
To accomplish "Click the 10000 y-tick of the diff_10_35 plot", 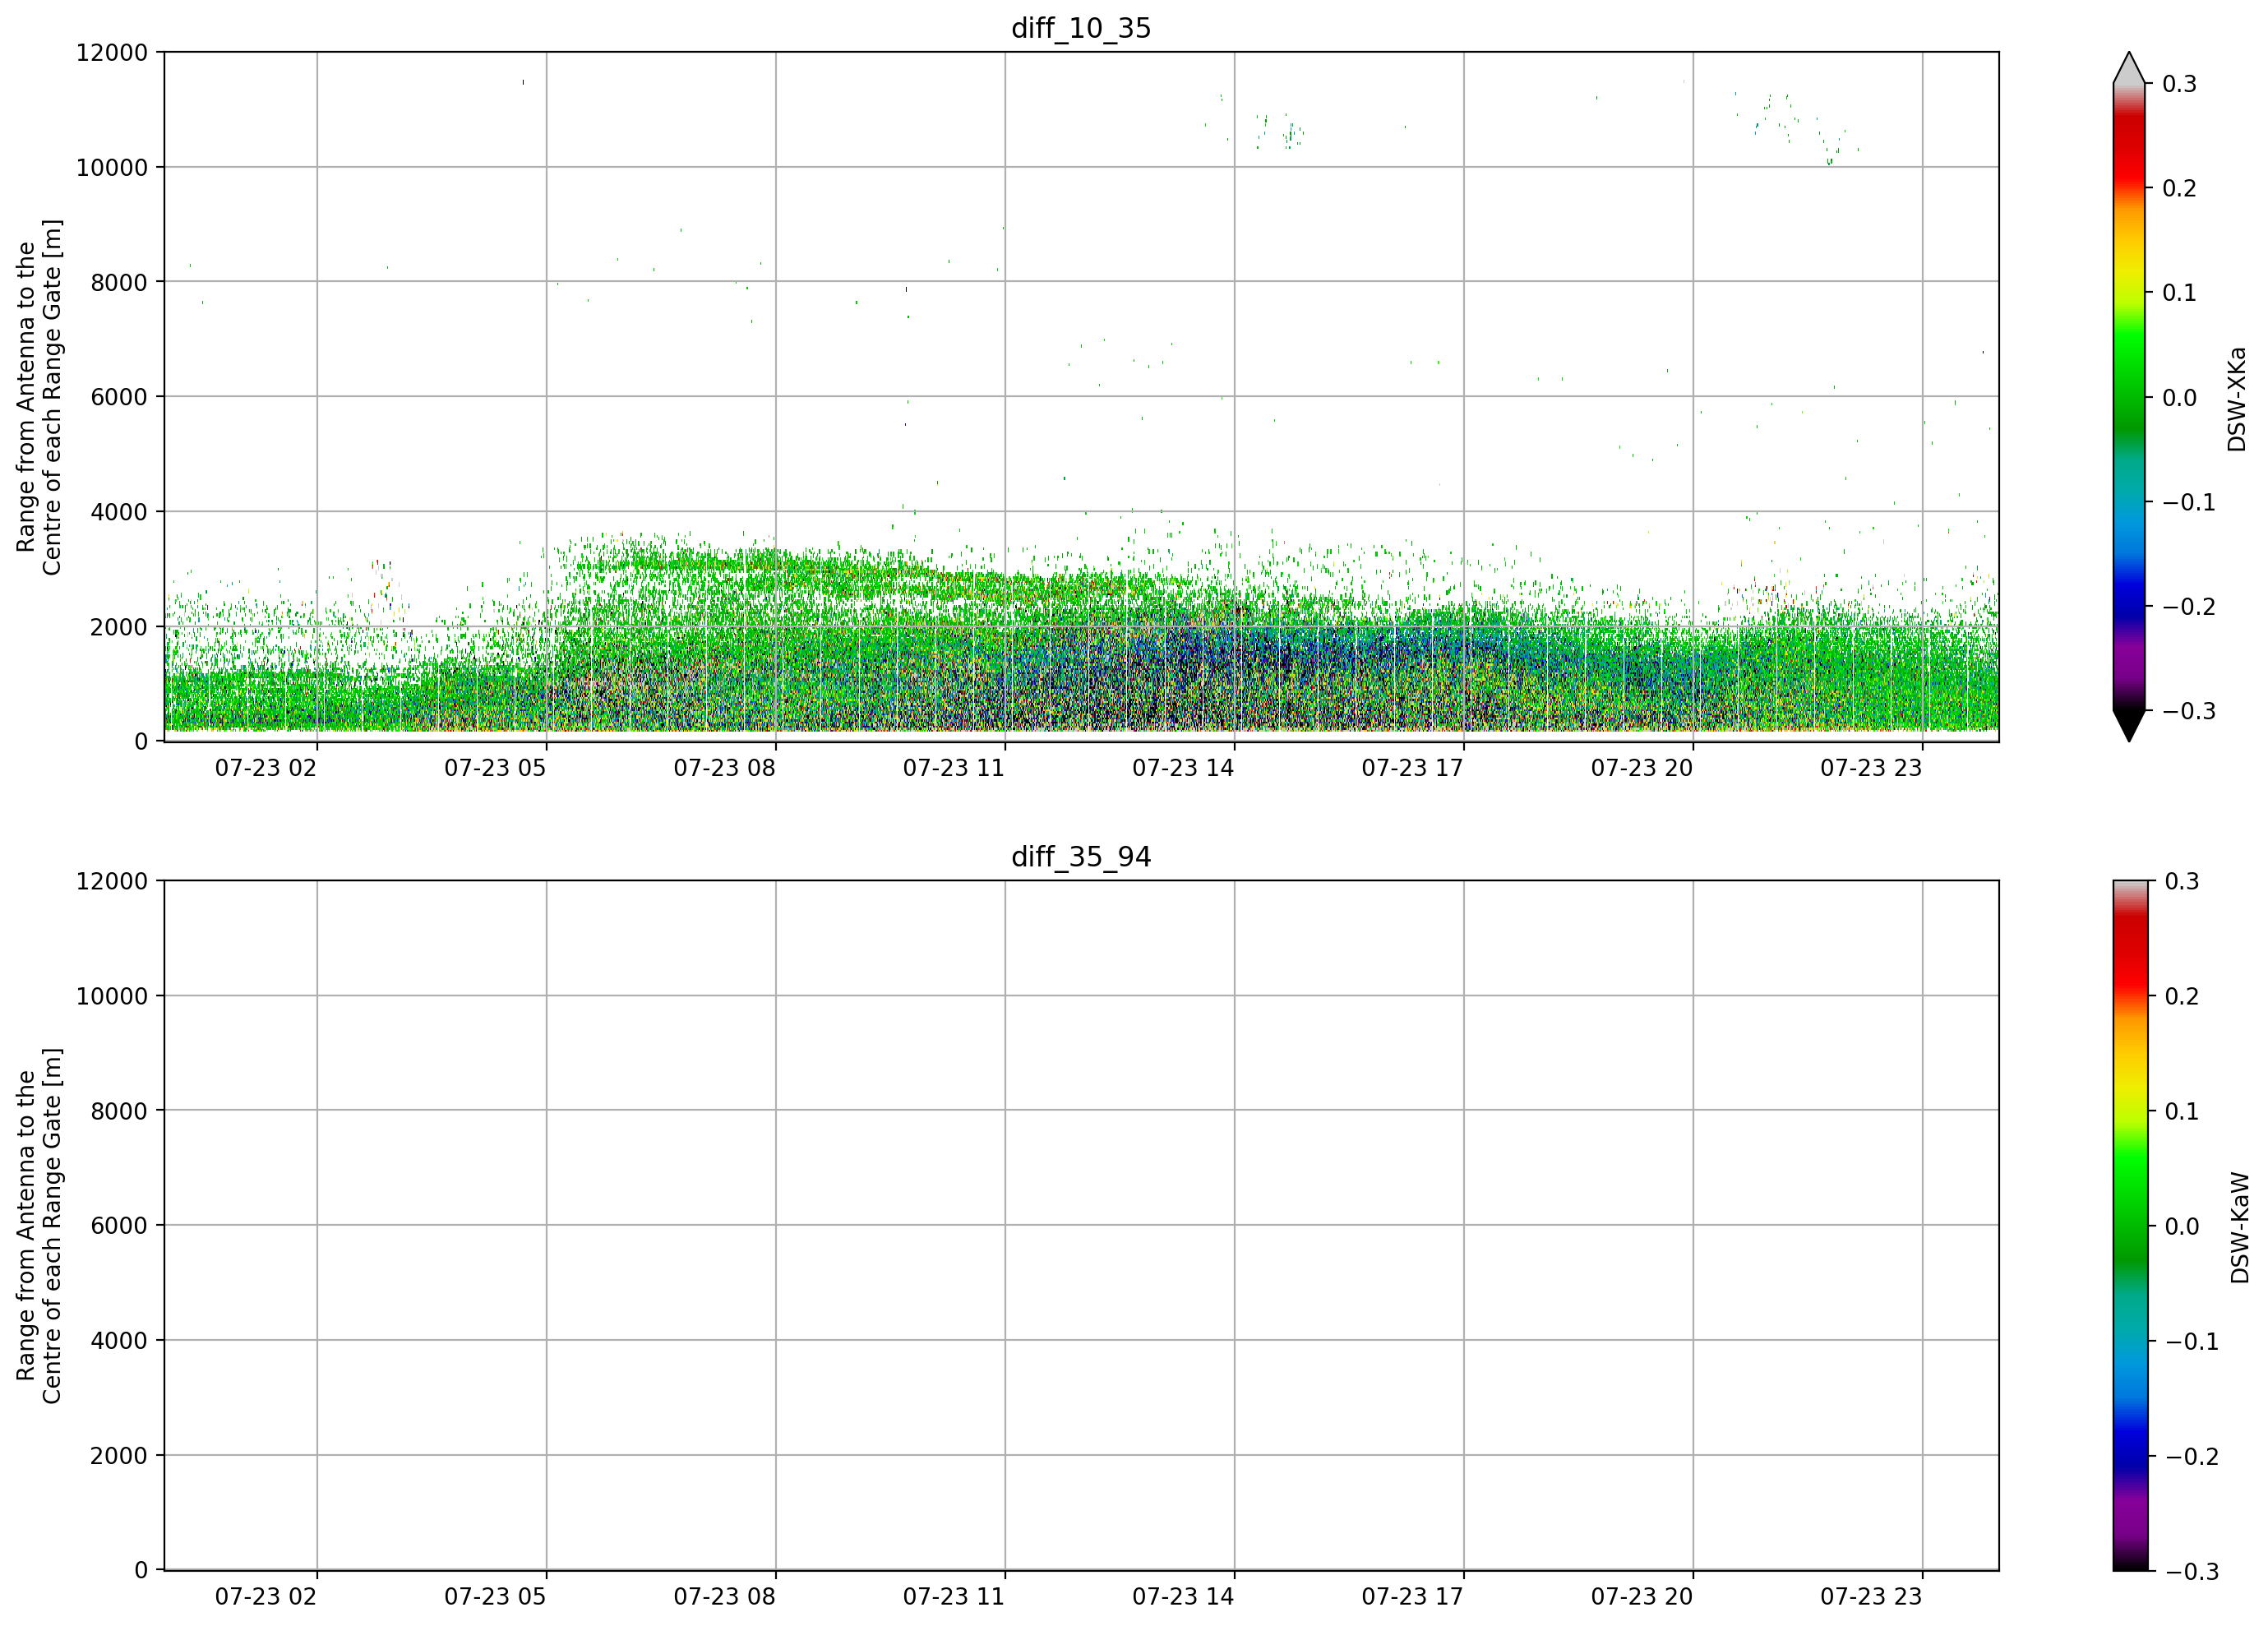I will (x=112, y=168).
